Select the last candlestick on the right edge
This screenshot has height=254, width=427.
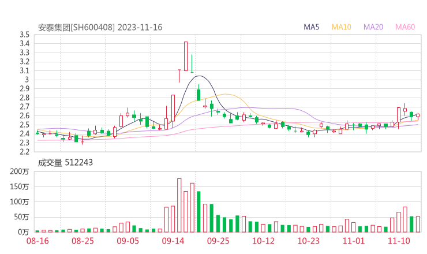tap(418, 117)
